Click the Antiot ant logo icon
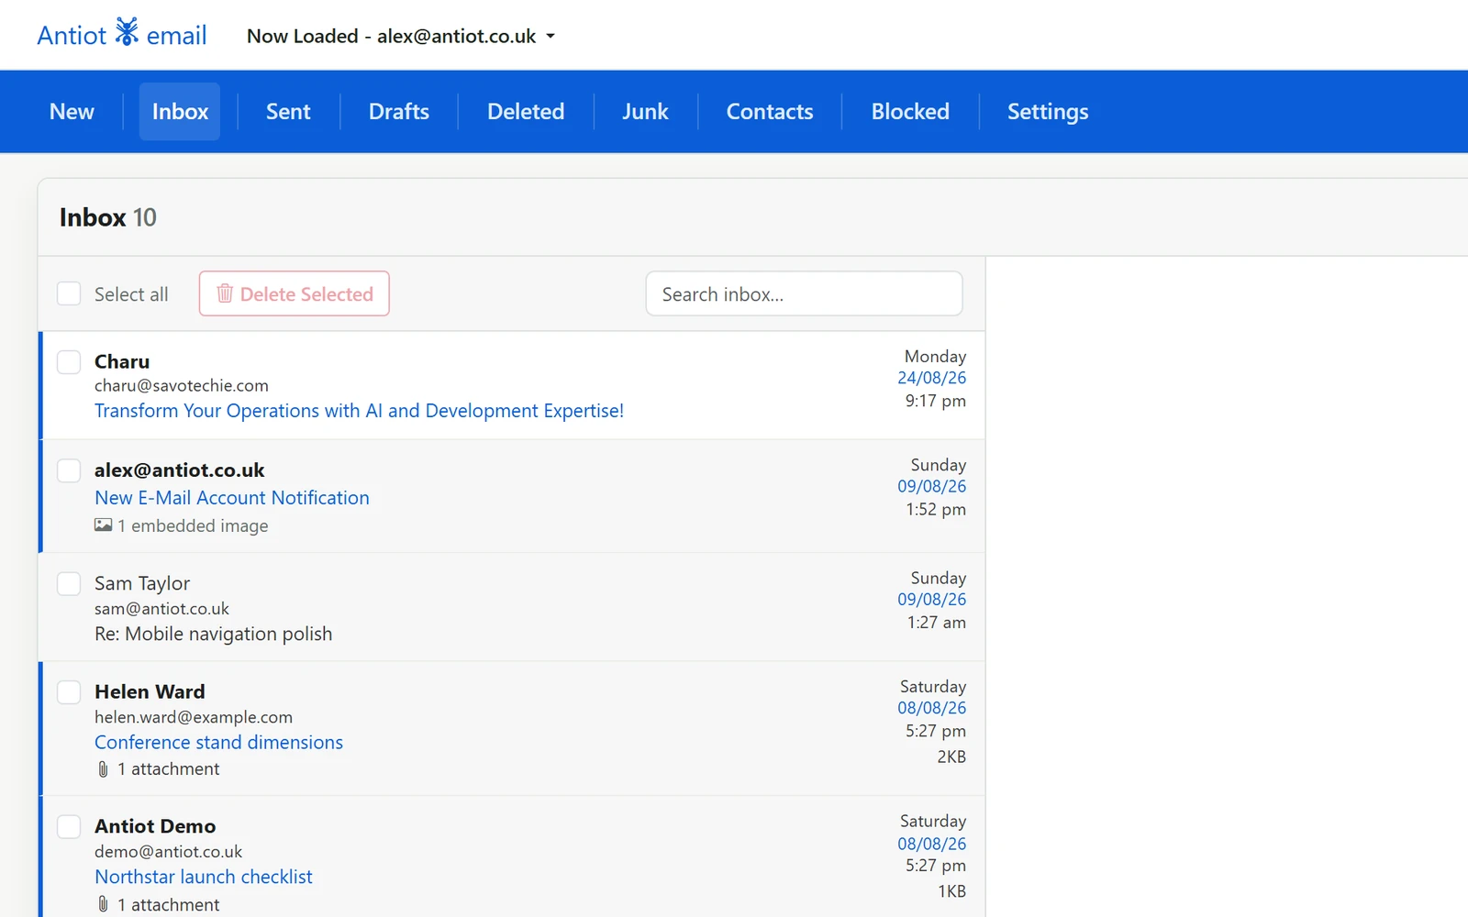The width and height of the screenshot is (1468, 917). [x=127, y=32]
